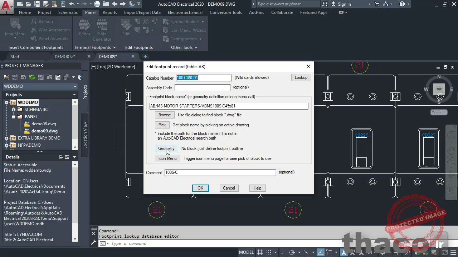Enable snap mode in the status bar
This screenshot has width=458, height=257.
(269, 252)
